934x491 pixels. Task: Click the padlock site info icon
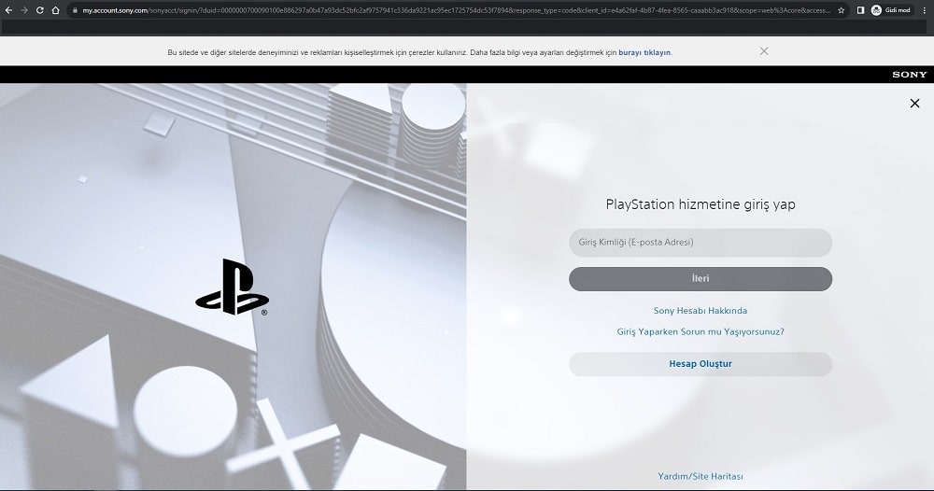click(75, 10)
